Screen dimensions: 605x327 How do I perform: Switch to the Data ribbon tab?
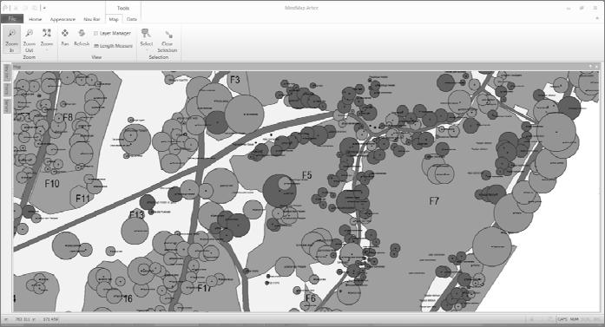(x=132, y=19)
